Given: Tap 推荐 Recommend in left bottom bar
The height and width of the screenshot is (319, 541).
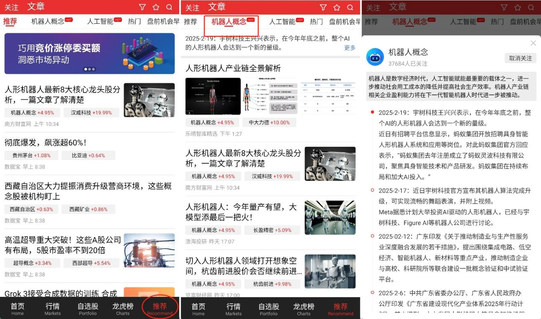Looking at the screenshot, I should click(160, 309).
